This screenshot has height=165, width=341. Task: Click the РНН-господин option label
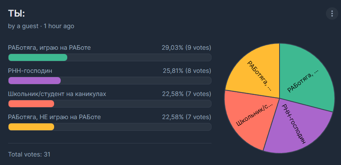coord(30,71)
